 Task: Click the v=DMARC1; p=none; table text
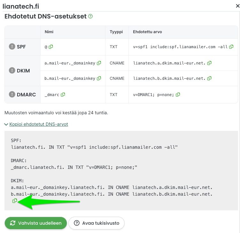click(x=153, y=95)
